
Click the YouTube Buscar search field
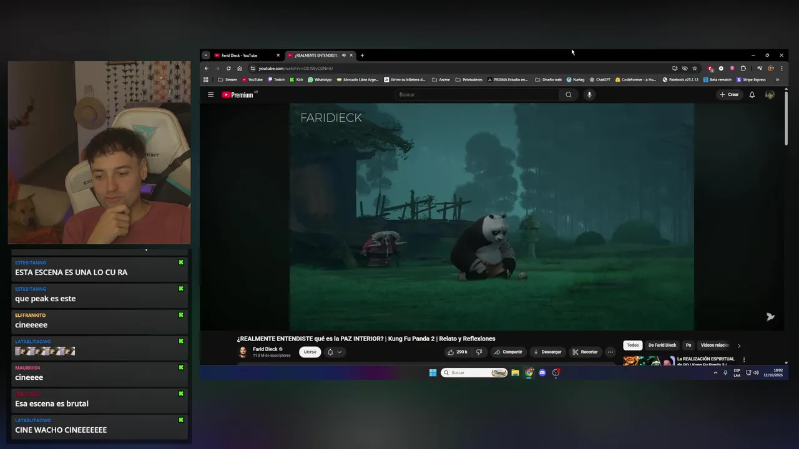[478, 95]
